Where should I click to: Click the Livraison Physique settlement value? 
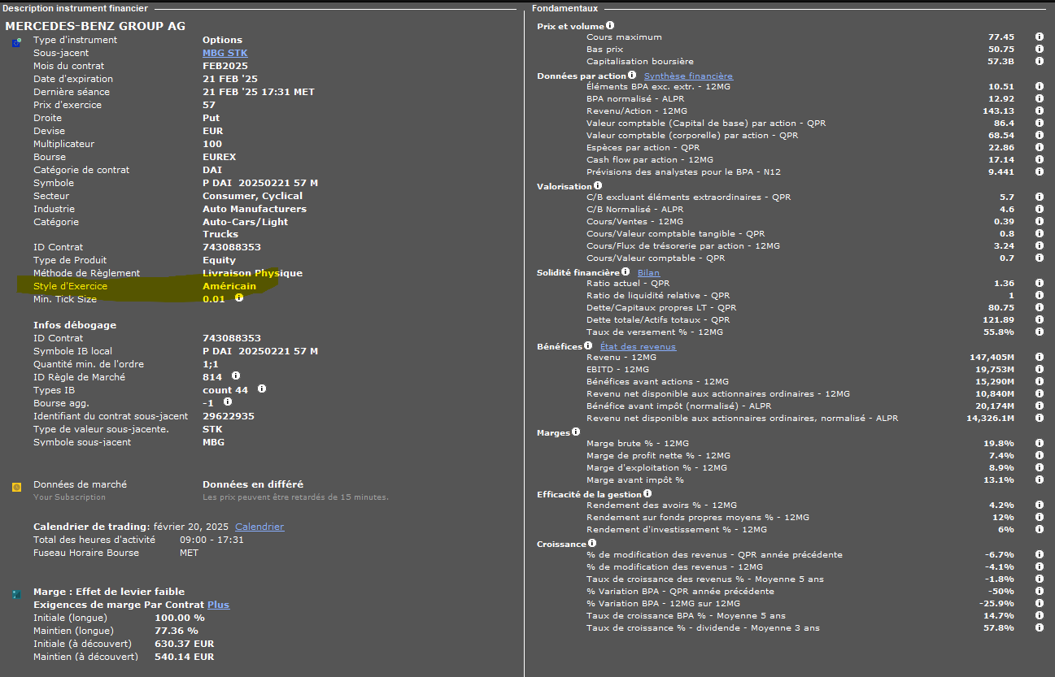pyautogui.click(x=252, y=273)
